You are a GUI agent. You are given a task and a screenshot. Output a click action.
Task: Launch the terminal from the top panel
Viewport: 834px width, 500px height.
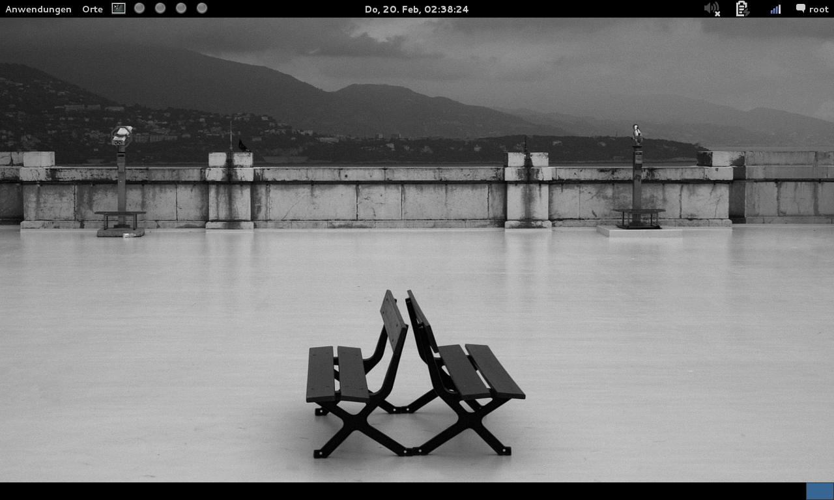tap(118, 8)
